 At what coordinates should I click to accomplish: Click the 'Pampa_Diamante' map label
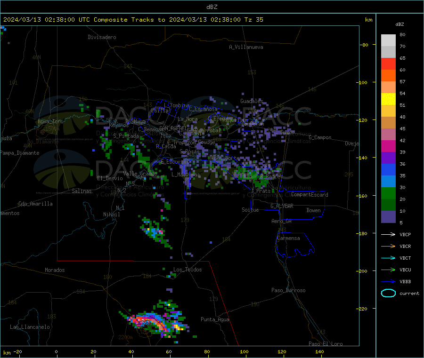pyautogui.click(x=19, y=153)
